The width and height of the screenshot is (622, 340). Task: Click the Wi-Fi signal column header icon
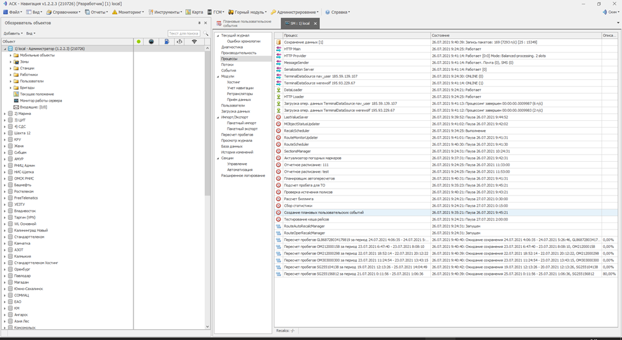click(194, 42)
